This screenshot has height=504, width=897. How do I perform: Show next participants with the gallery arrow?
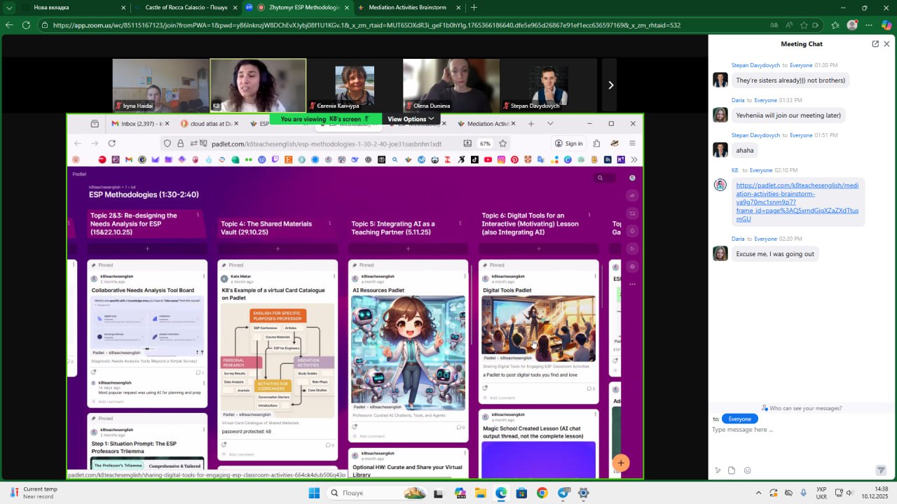pyautogui.click(x=610, y=85)
